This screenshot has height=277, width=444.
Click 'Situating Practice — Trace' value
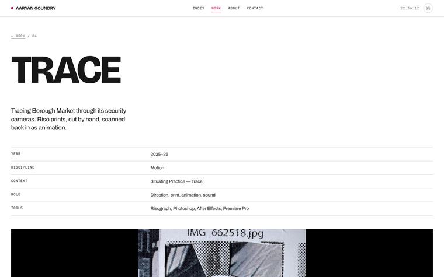point(176,181)
